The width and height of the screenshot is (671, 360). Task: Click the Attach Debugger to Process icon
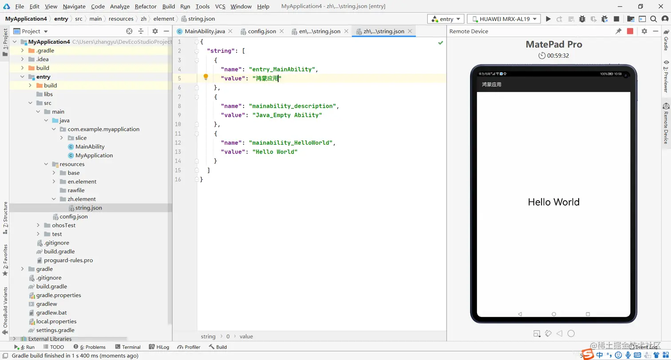pyautogui.click(x=605, y=19)
